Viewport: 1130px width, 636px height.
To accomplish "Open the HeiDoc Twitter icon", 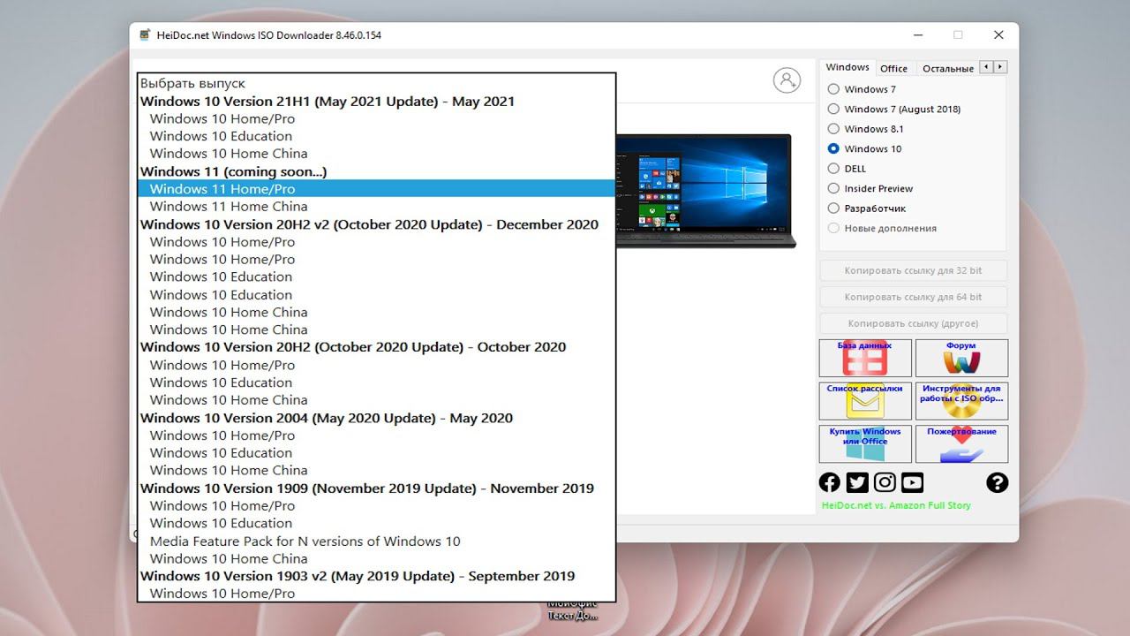I will (857, 482).
